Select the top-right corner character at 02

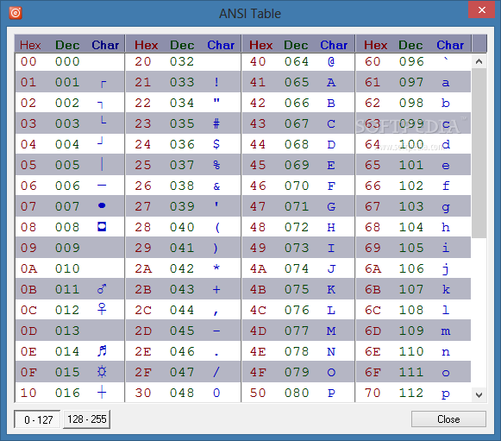100,104
